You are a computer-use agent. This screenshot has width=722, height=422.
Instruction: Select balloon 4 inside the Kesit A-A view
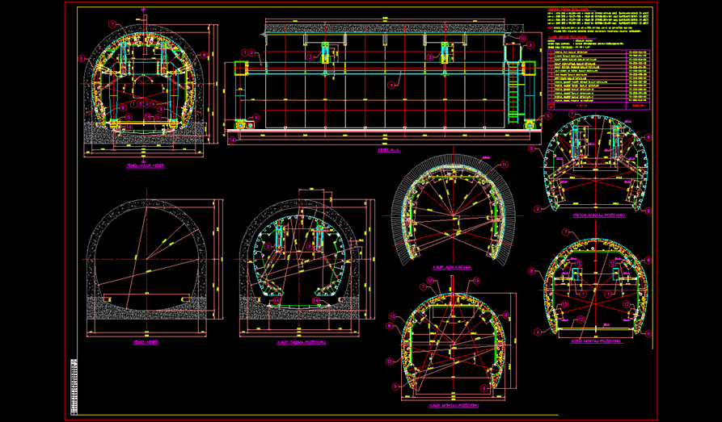pyautogui.click(x=390, y=84)
